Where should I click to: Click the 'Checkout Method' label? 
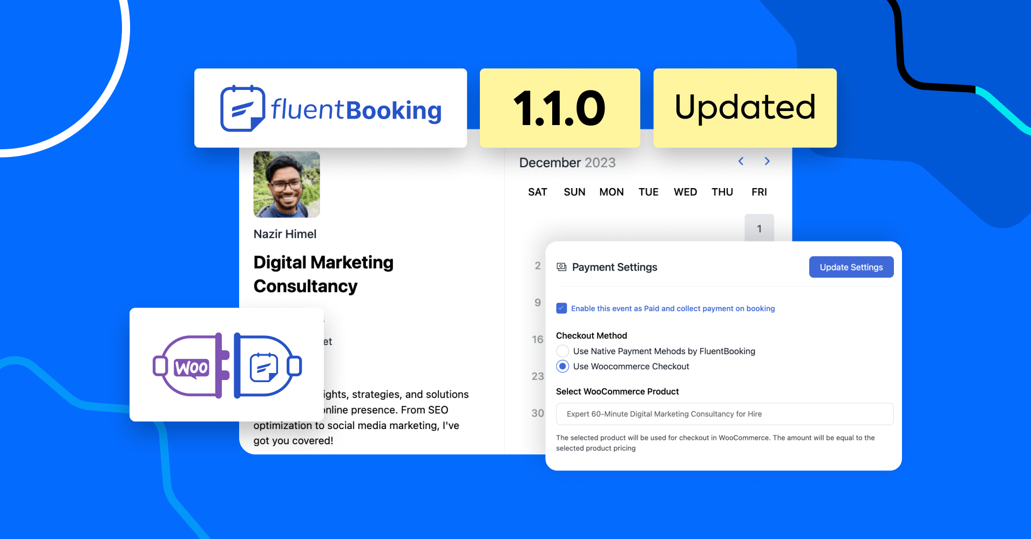[592, 335]
